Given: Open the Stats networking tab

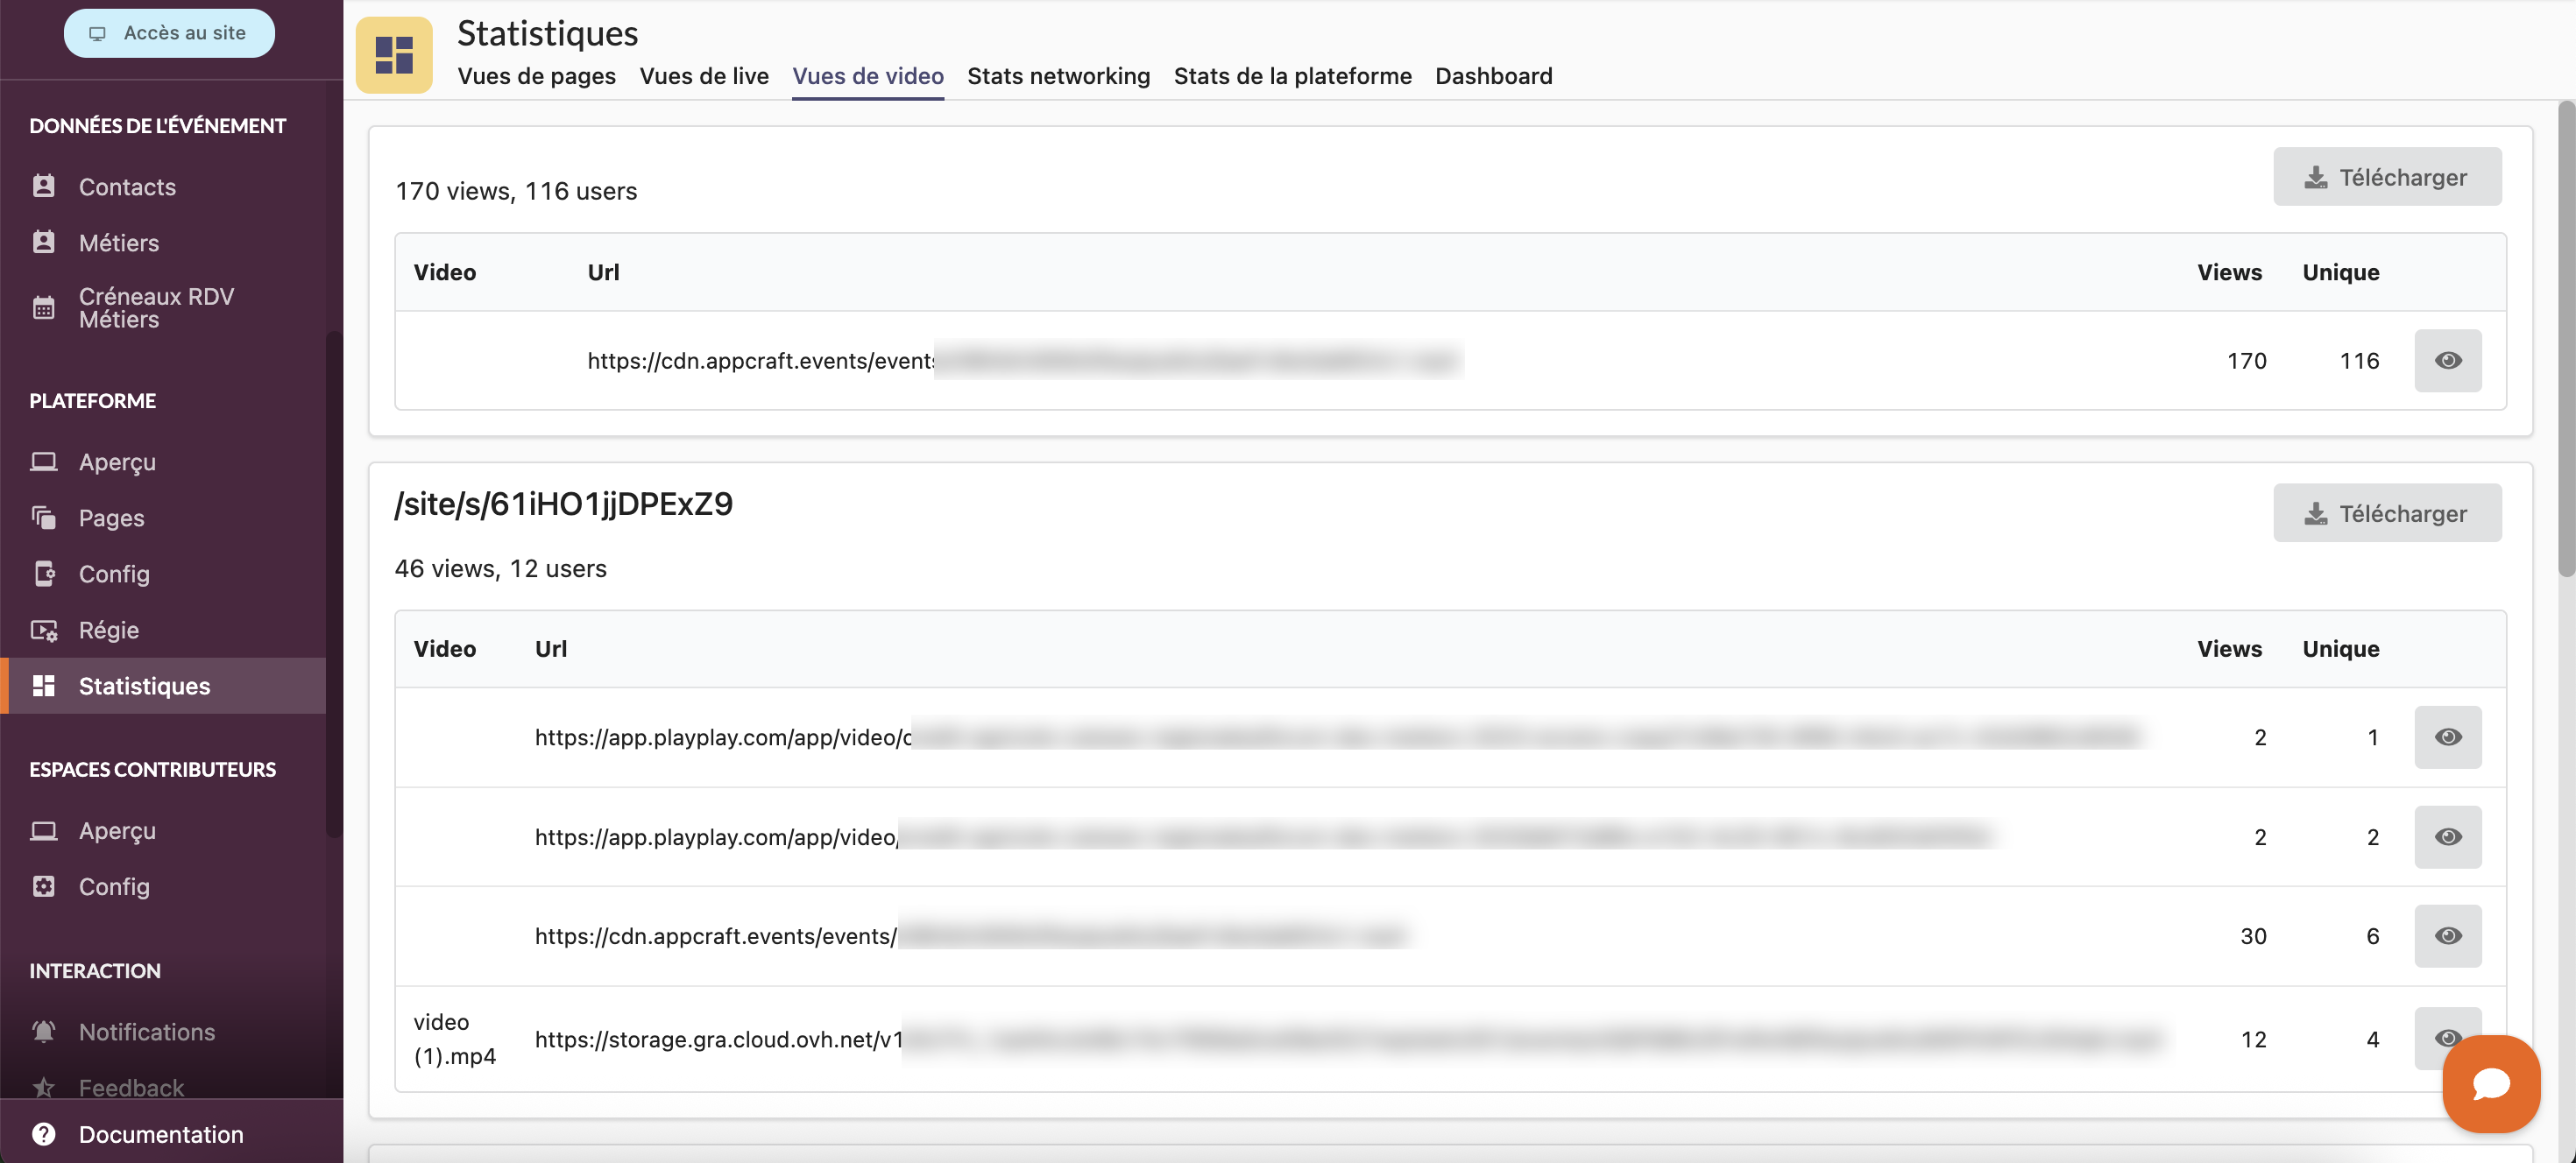Looking at the screenshot, I should (x=1058, y=76).
